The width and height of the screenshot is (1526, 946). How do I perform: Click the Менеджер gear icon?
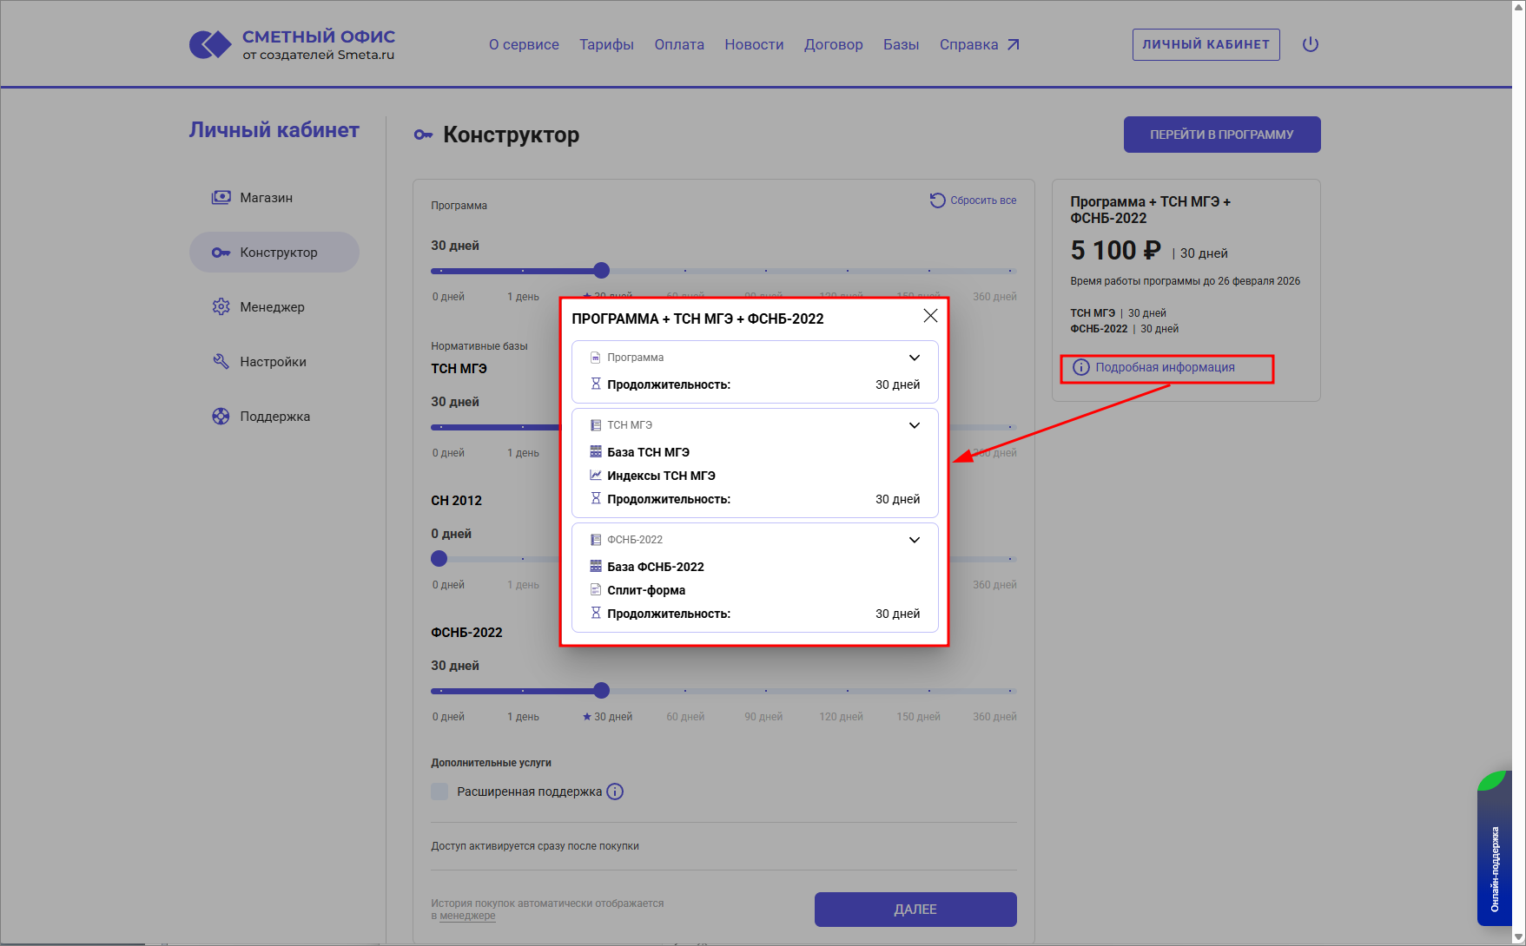pyautogui.click(x=221, y=307)
